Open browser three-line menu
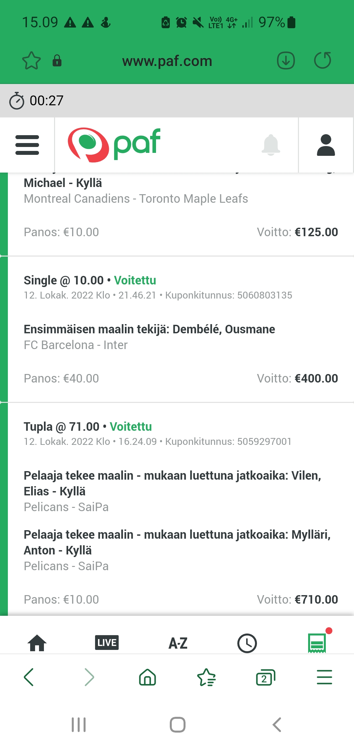 pyautogui.click(x=324, y=677)
